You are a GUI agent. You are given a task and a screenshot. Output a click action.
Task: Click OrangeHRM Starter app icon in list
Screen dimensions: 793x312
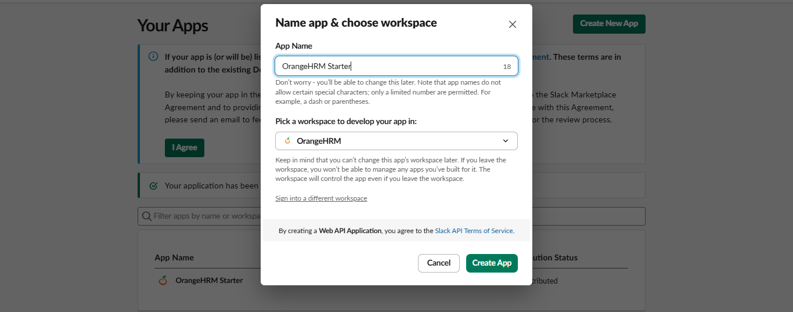point(163,281)
